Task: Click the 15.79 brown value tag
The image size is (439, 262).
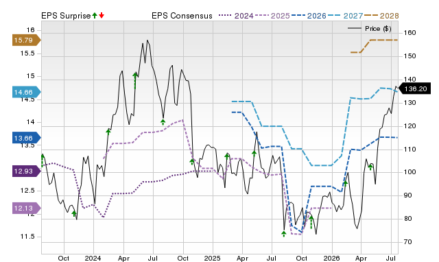Action: [26, 40]
